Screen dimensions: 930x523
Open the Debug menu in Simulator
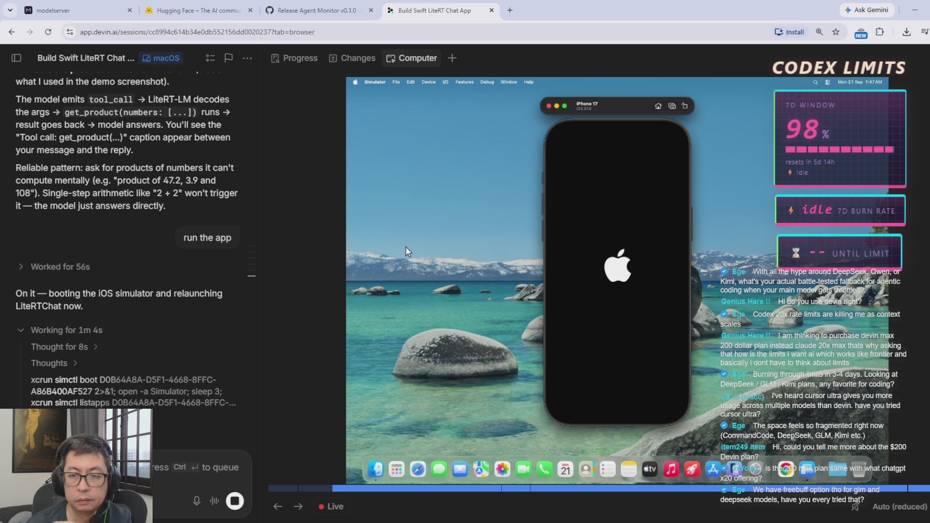click(x=487, y=82)
